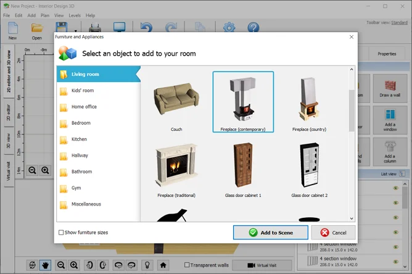Image resolution: width=412 pixels, height=274 pixels.
Task: Open the Bedroom furniture category
Action: [x=98, y=123]
